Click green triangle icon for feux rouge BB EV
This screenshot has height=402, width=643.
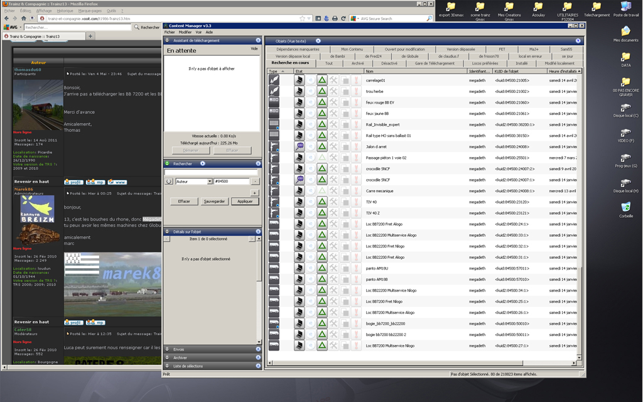tap(322, 102)
